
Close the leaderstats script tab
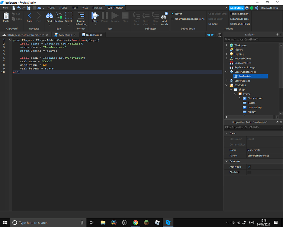tap(101, 35)
